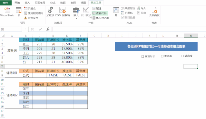Select cell with value 17.90%
Viewport: 206px width, 119px height.
(x=67, y=49)
